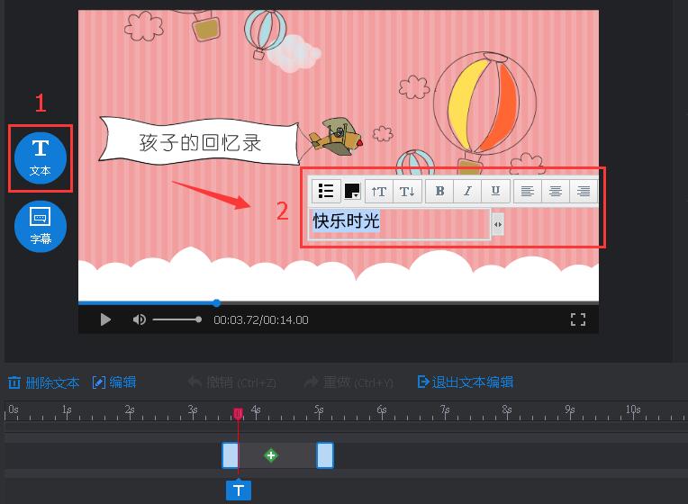Open the text color dropdown

(353, 191)
